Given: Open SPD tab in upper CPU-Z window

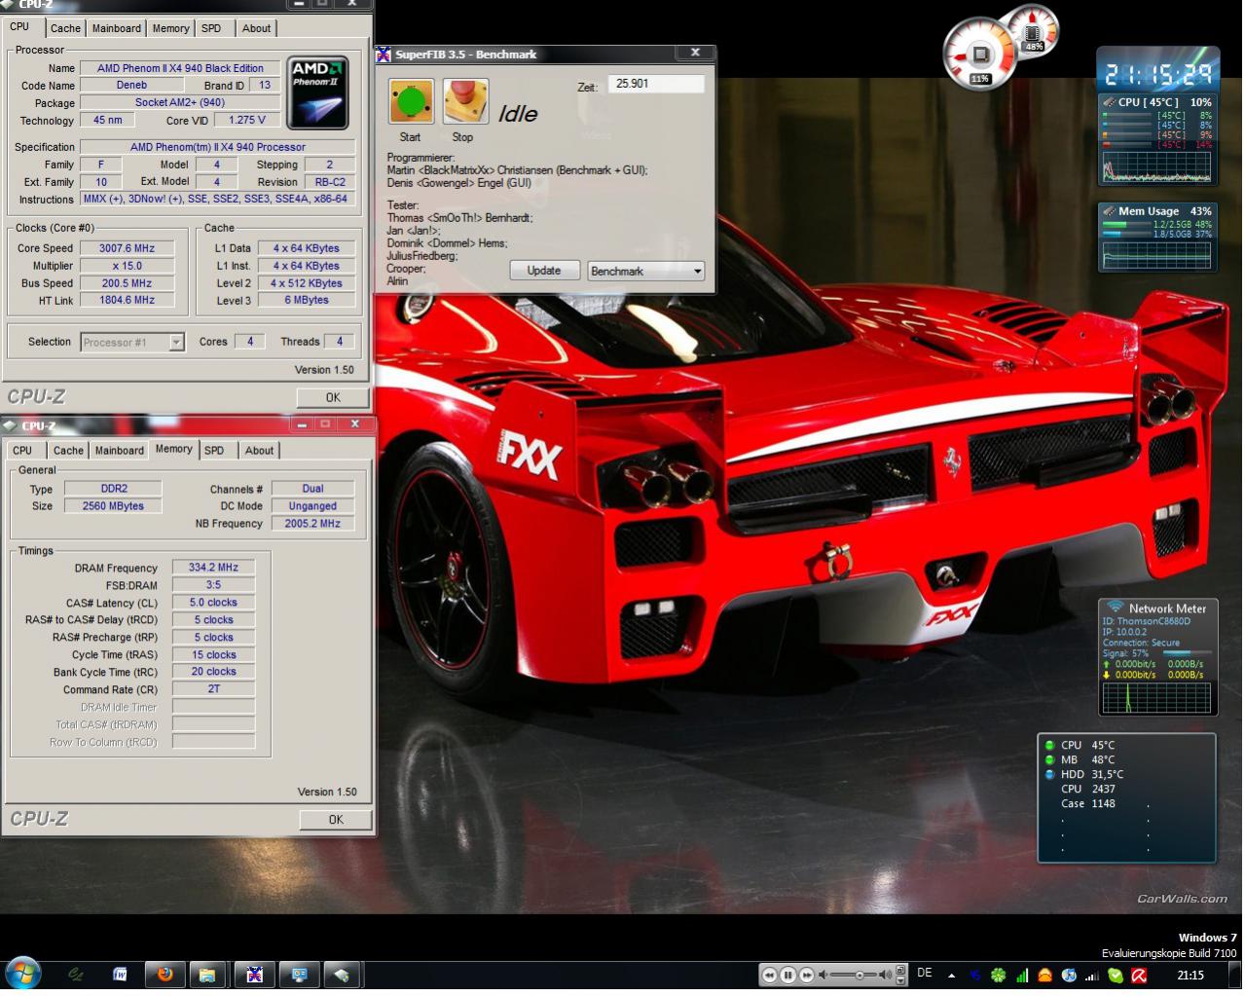Looking at the screenshot, I should point(211,28).
